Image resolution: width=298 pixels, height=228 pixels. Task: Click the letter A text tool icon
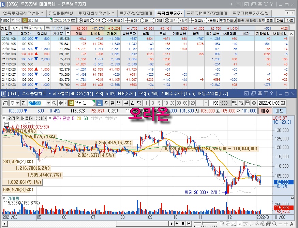(x=292, y=224)
